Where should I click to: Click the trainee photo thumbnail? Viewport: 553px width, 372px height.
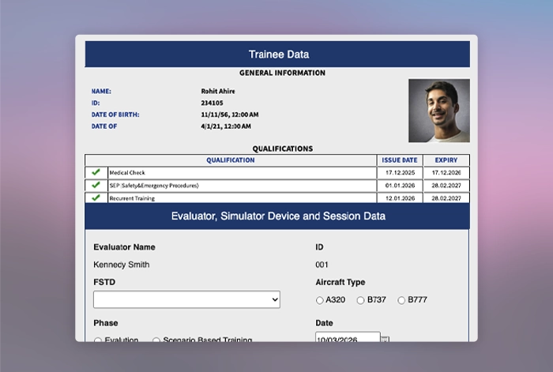pyautogui.click(x=439, y=111)
